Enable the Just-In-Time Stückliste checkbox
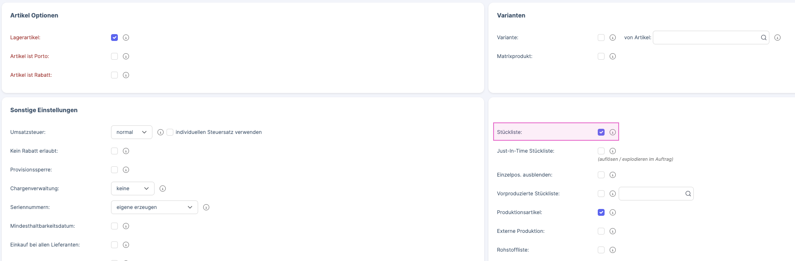This screenshot has width=795, height=261. coord(601,151)
